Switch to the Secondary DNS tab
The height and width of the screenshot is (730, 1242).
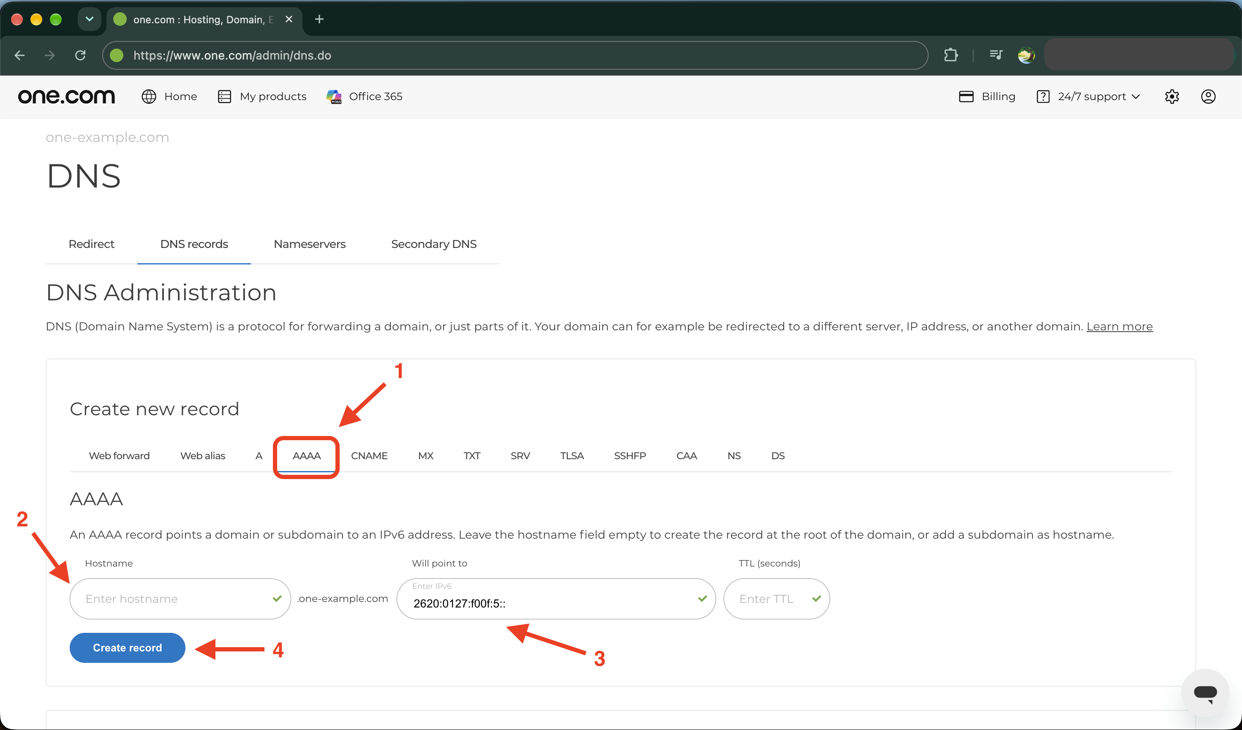434,244
